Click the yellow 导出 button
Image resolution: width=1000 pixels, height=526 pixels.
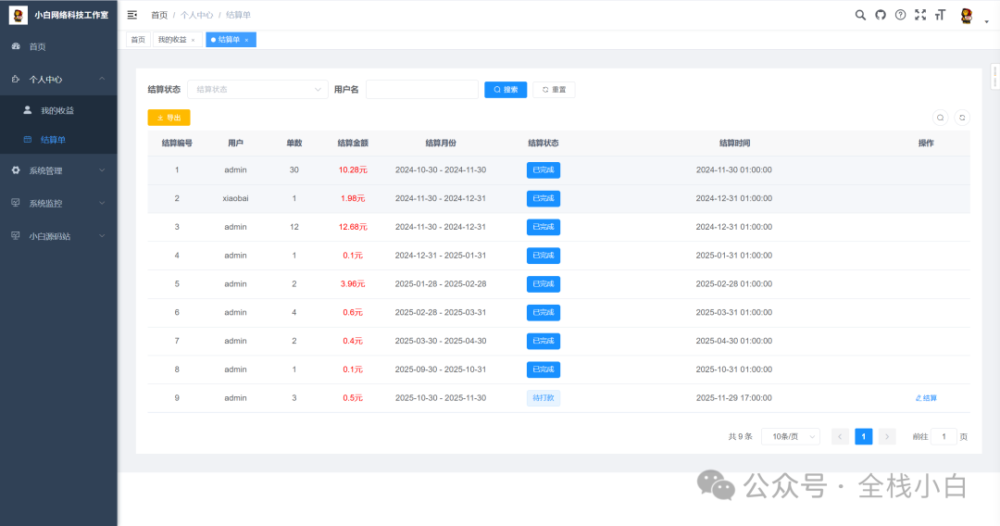[169, 118]
